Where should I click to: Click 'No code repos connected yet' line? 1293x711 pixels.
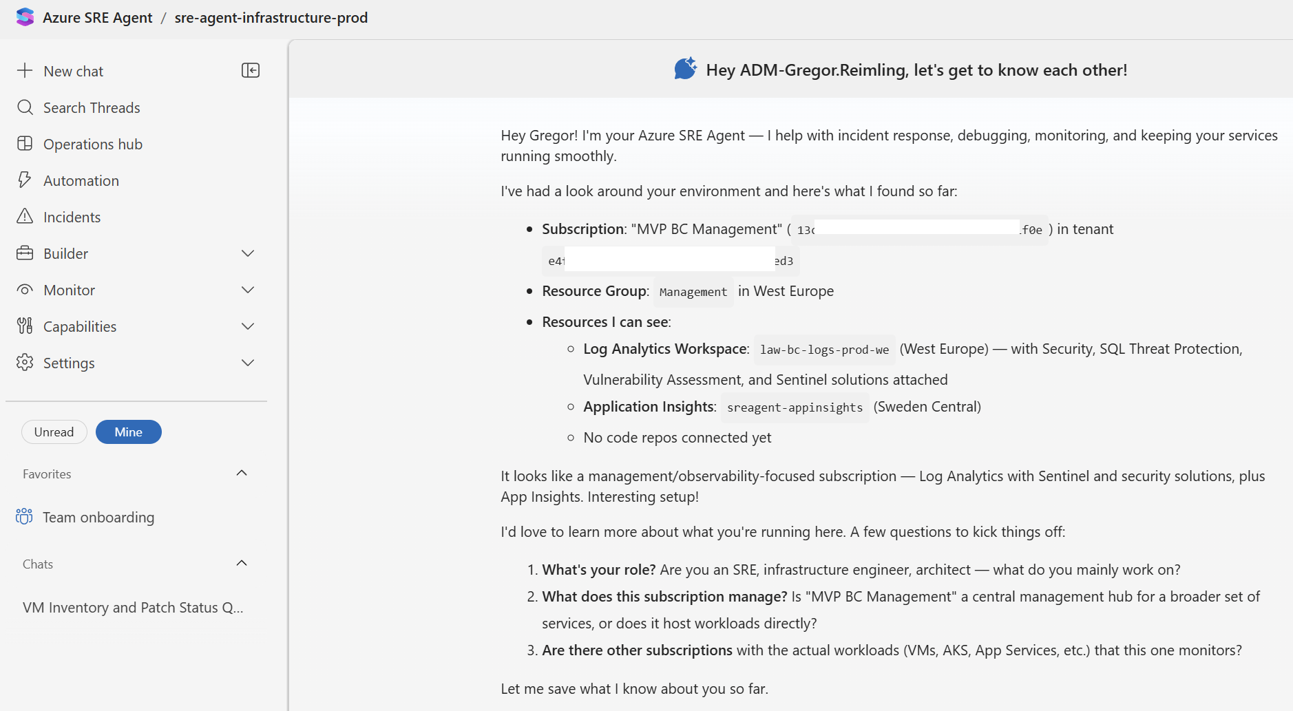tap(677, 437)
